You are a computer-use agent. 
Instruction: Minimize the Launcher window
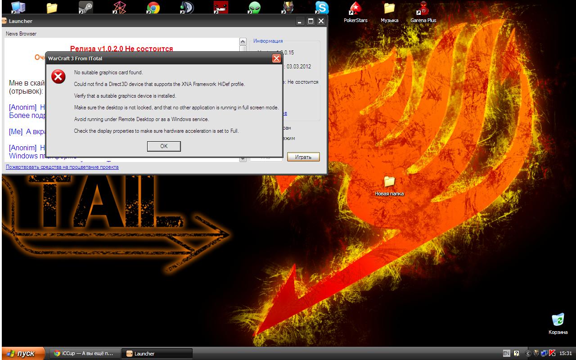tap(301, 21)
